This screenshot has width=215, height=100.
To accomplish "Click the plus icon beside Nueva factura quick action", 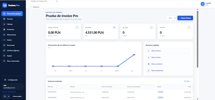I will click(149, 51).
